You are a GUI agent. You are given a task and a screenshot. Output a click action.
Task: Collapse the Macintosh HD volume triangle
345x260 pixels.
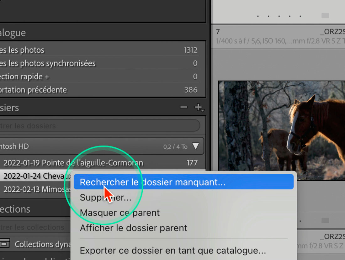tap(196, 146)
